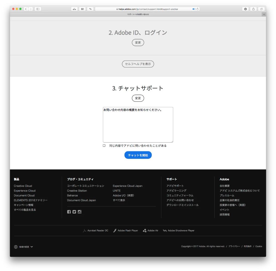Open the アドビサポート link
276x271 pixels.
175,186
